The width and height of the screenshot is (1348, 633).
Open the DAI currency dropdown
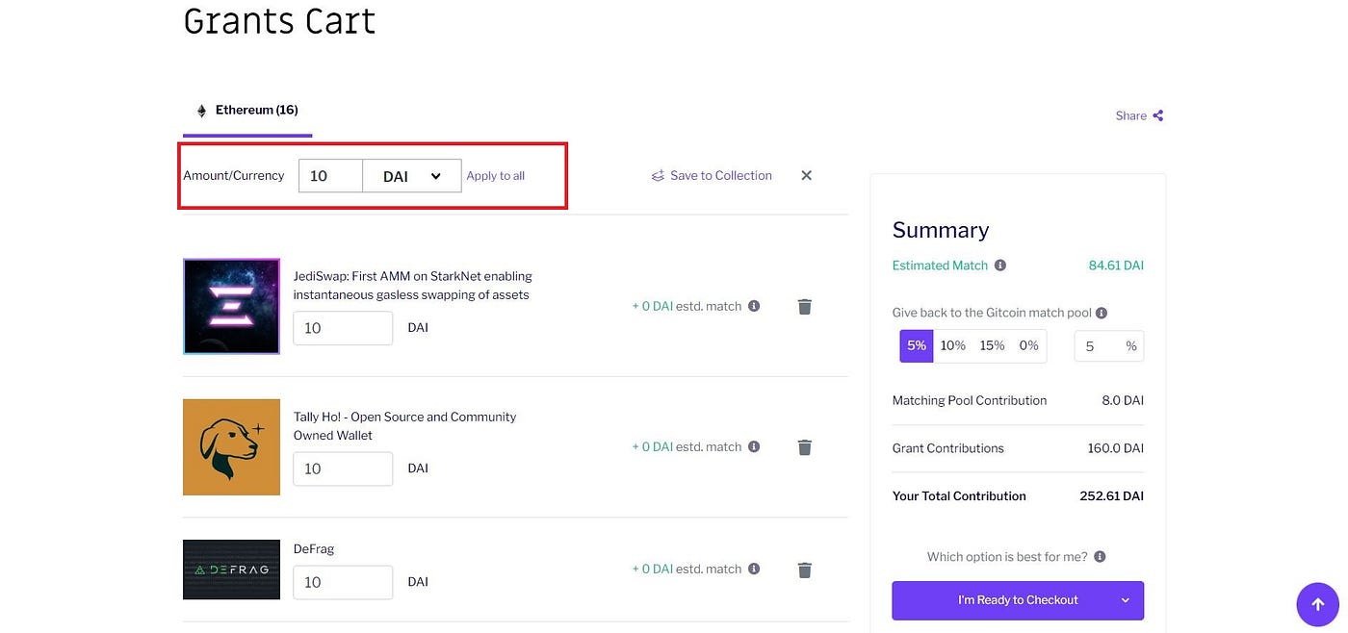(x=412, y=176)
